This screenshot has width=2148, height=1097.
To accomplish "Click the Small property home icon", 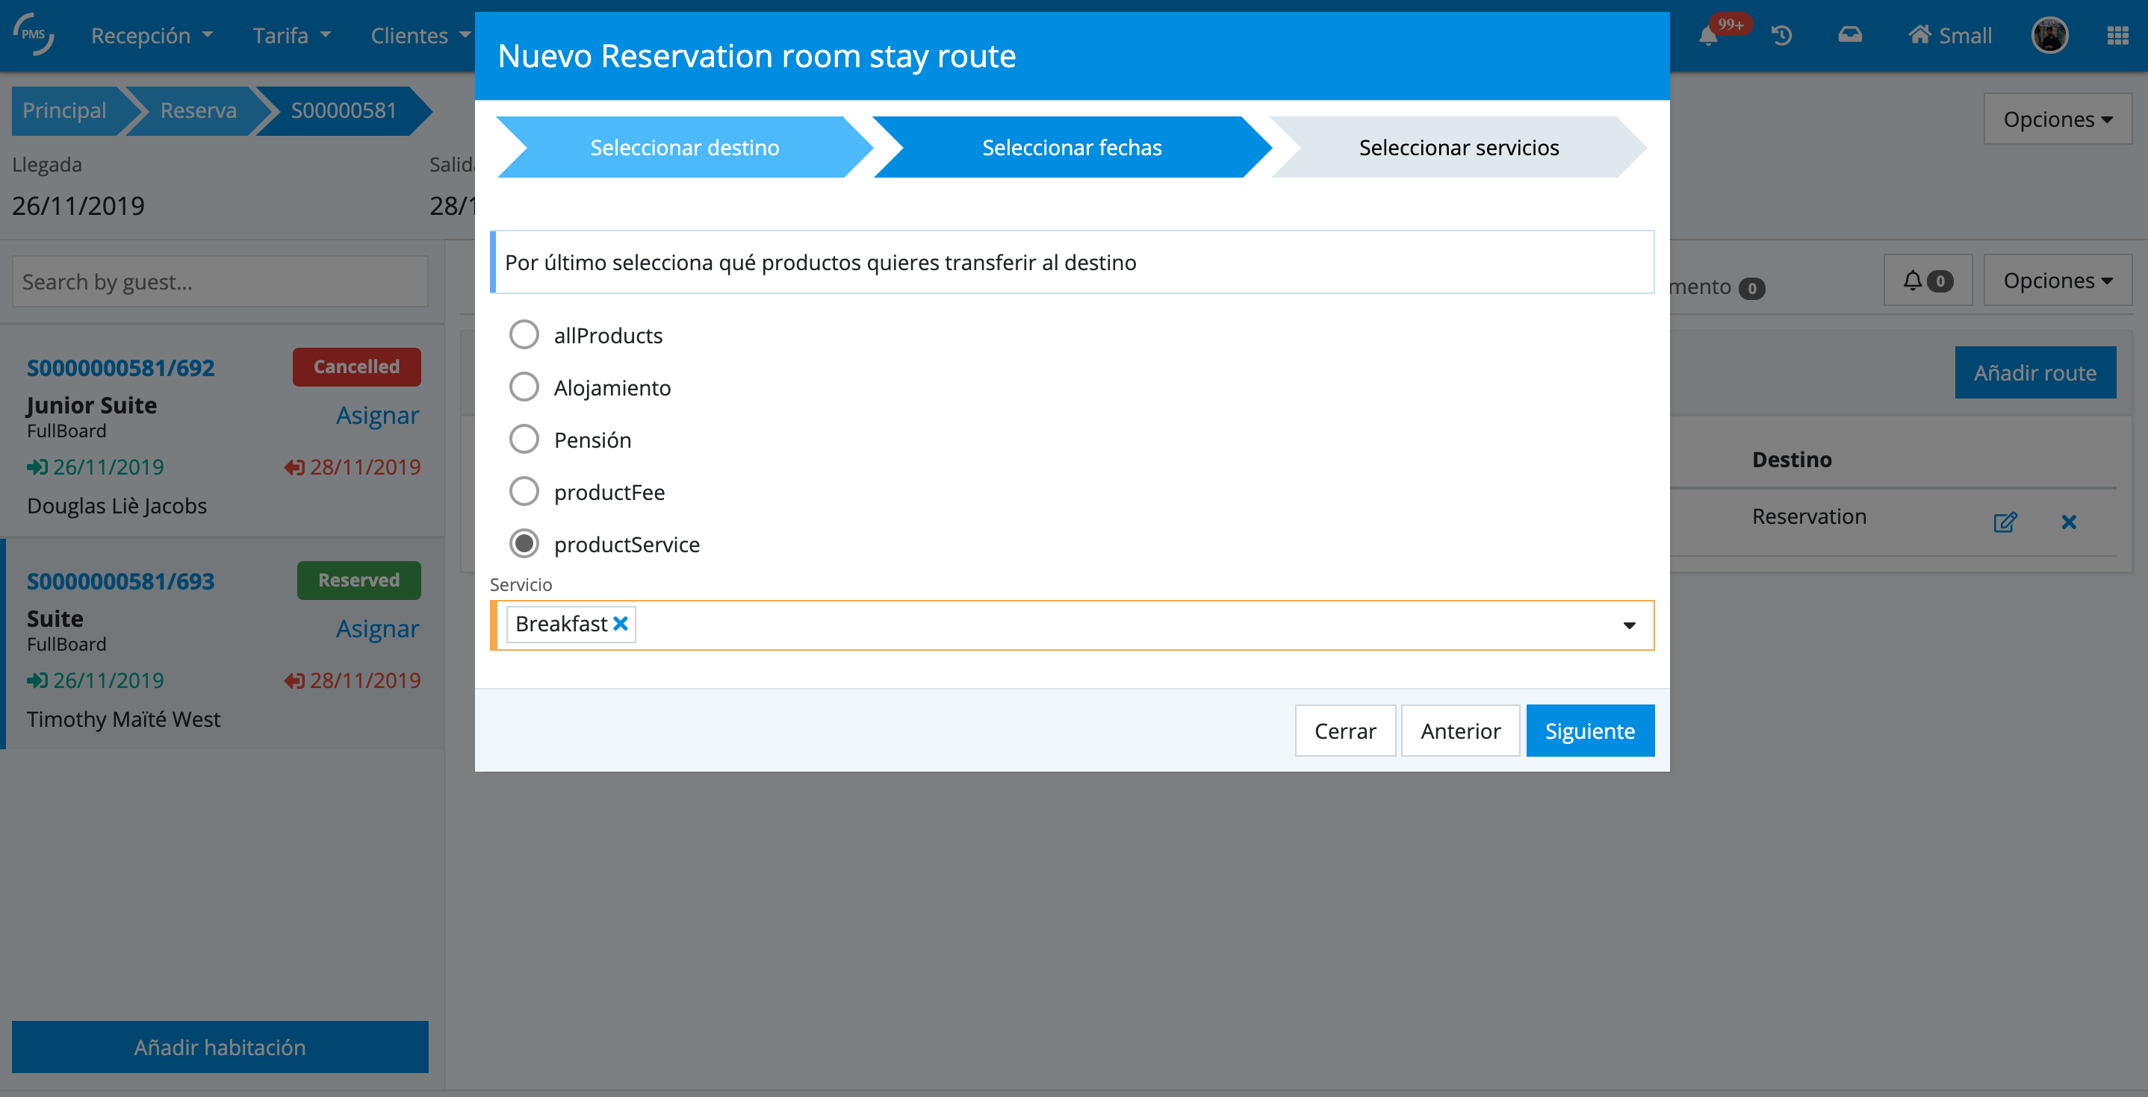I will click(1919, 35).
